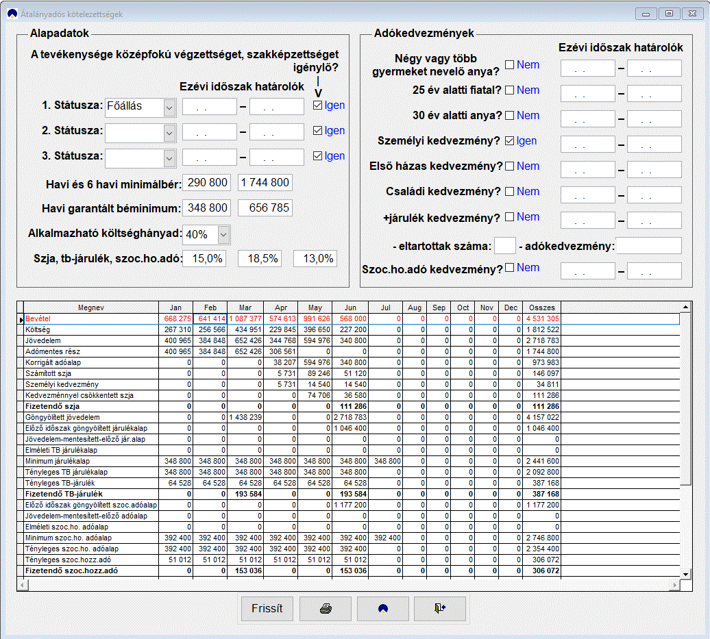
Task: Select the Fizetendő szja row label
Action: 91,406
